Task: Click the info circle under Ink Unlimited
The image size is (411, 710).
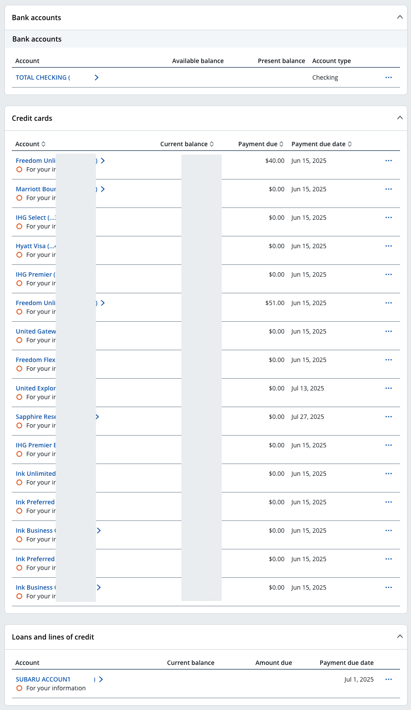Action: tap(19, 482)
